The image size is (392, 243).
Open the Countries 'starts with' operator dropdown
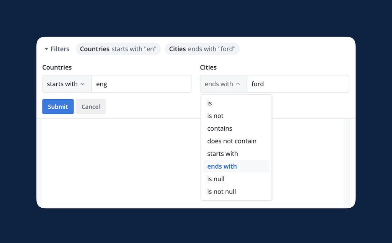[x=67, y=84]
